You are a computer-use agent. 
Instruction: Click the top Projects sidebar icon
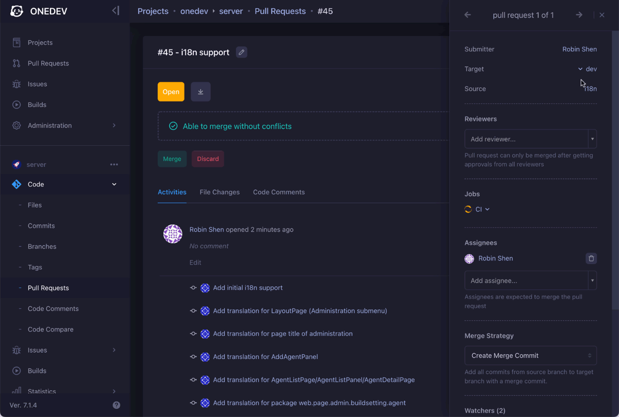[16, 42]
